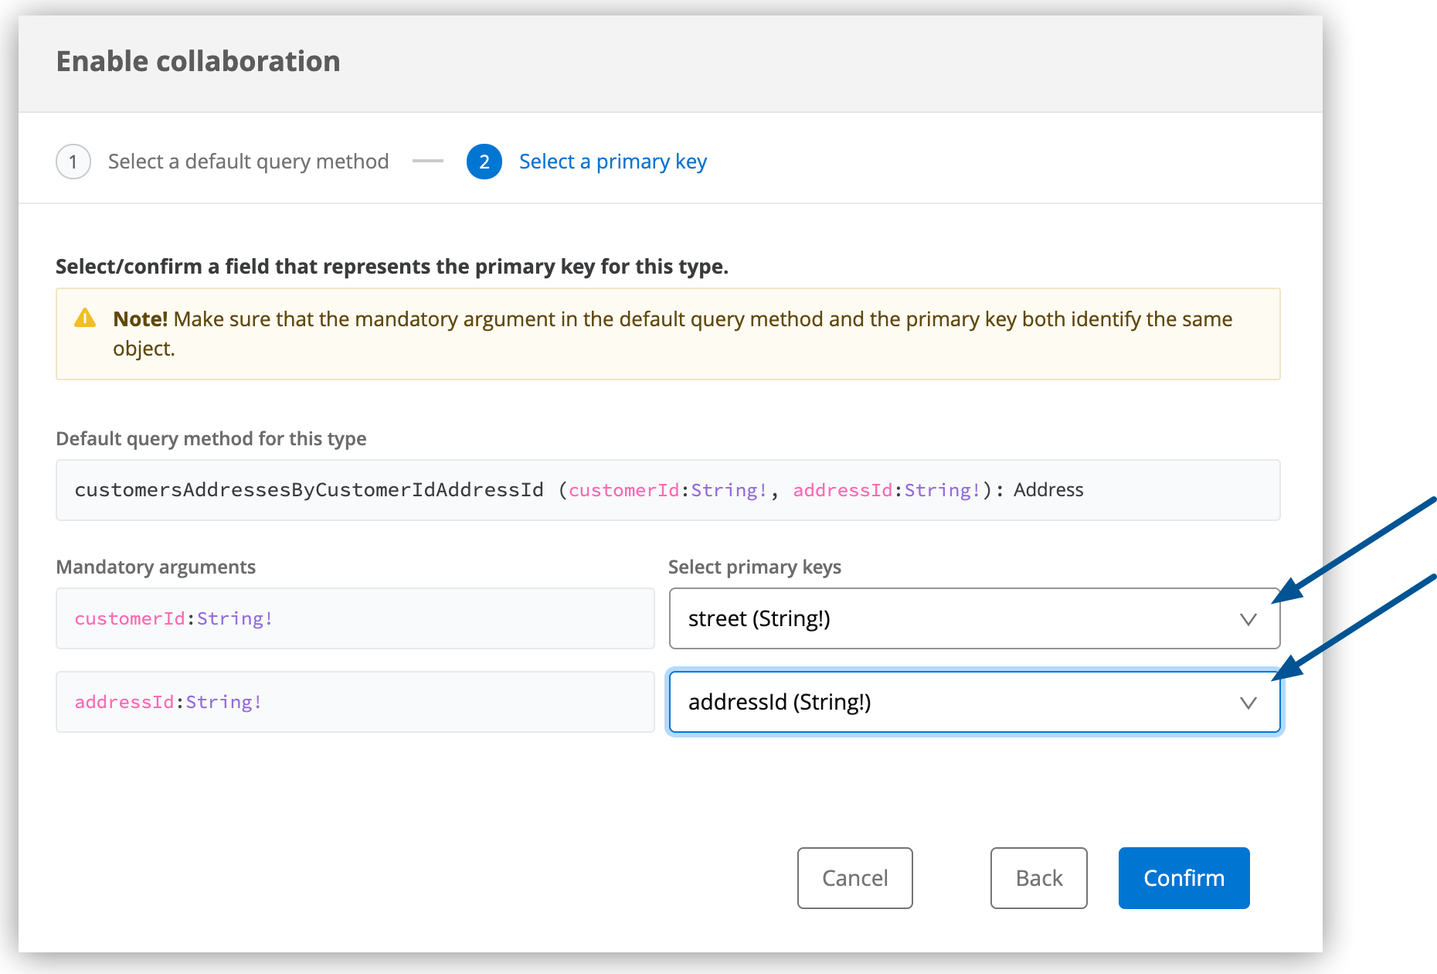Screen dimensions: 1437x974
Task: Go to 'Select a default query method' step
Action: (248, 162)
